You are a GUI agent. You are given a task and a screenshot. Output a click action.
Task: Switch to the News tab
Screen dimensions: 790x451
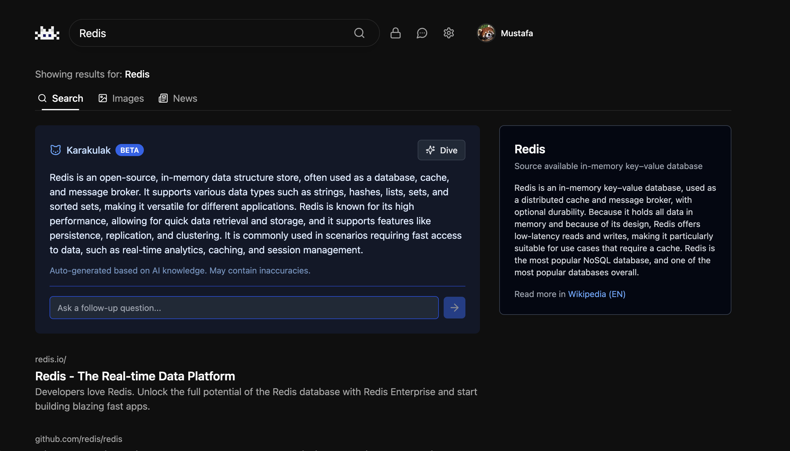178,98
